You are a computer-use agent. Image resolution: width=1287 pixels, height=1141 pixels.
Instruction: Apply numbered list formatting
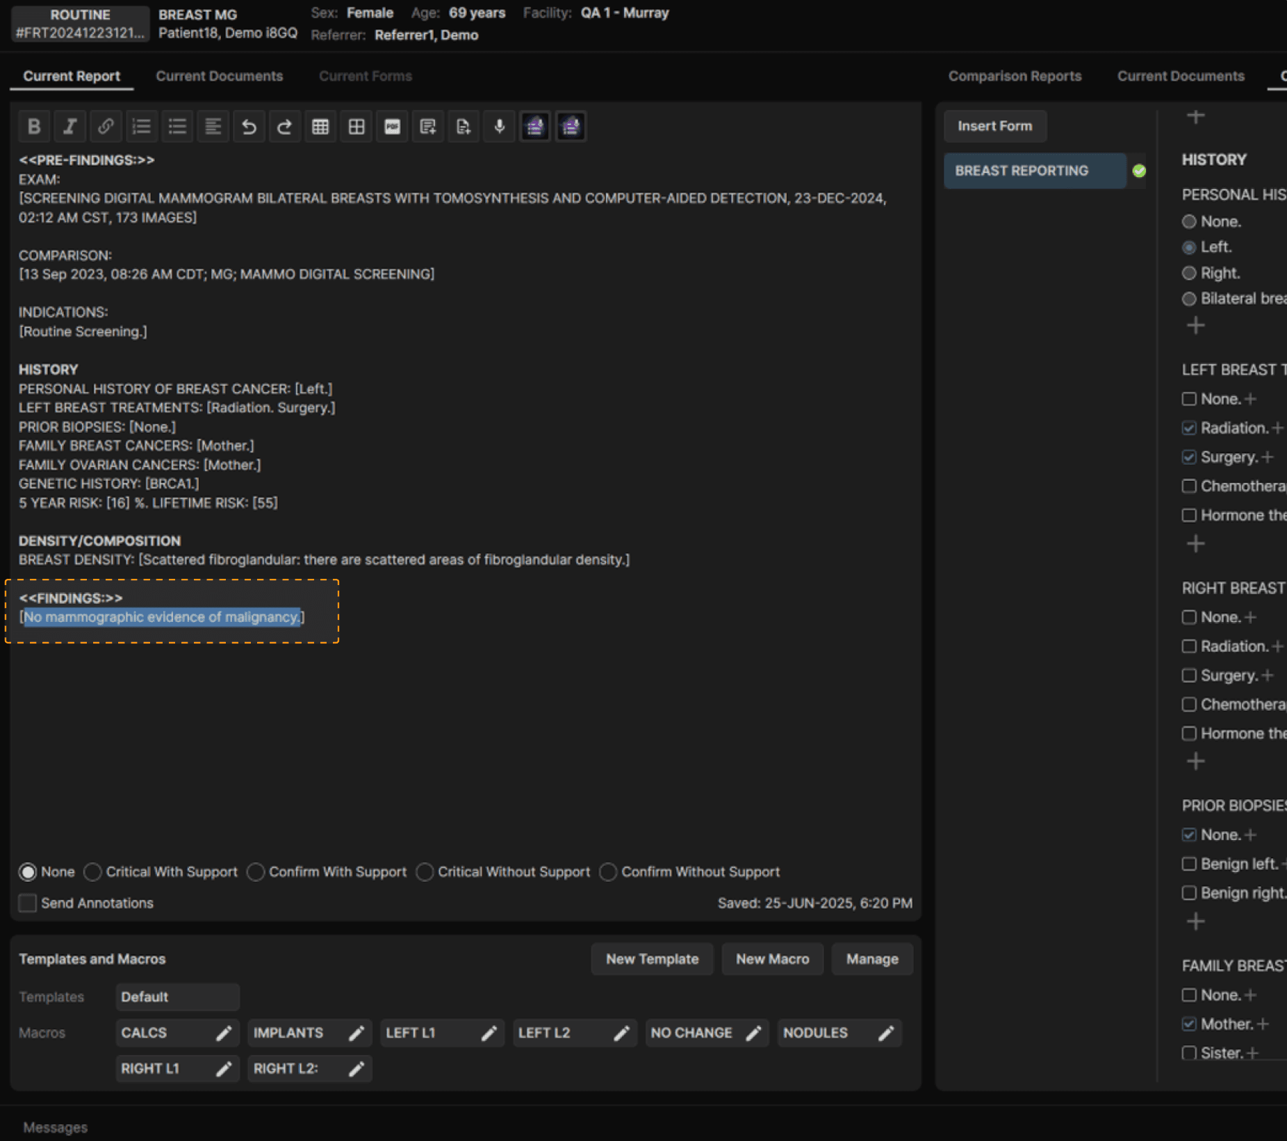click(x=142, y=126)
